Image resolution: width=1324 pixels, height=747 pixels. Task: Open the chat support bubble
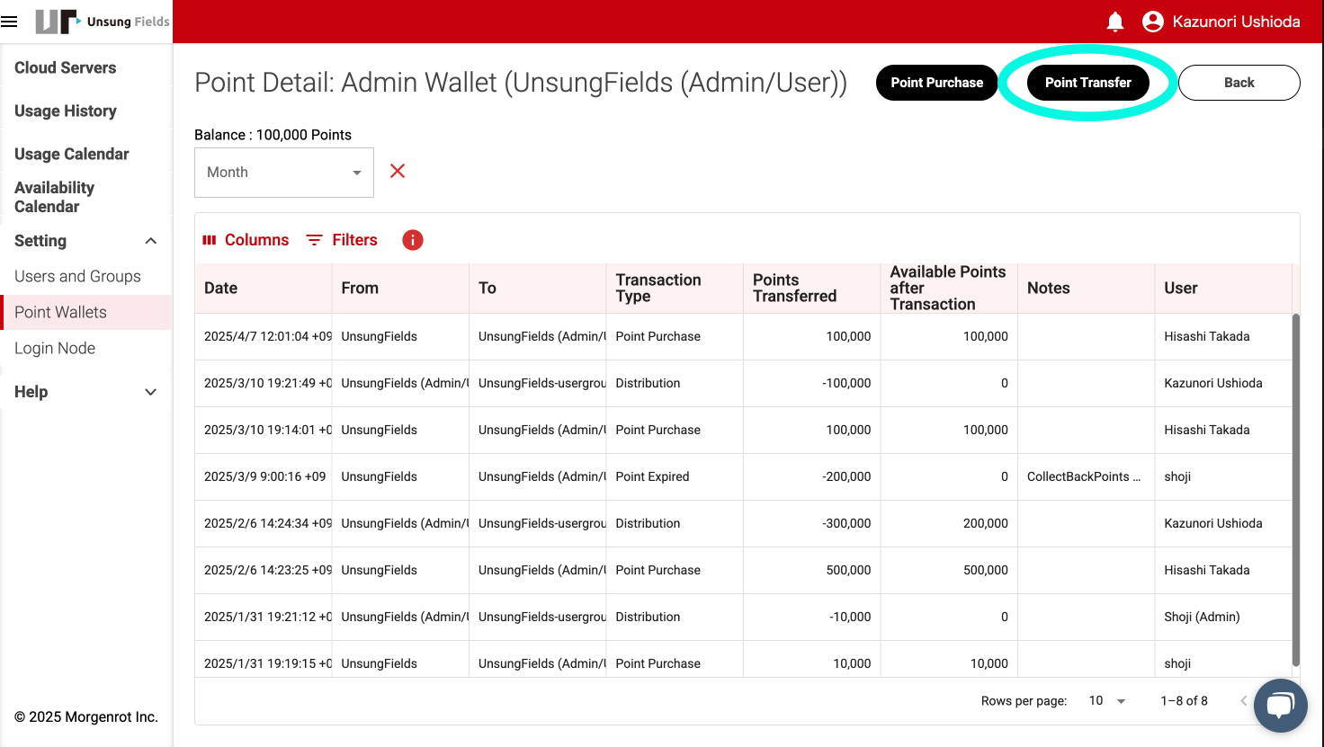1280,706
